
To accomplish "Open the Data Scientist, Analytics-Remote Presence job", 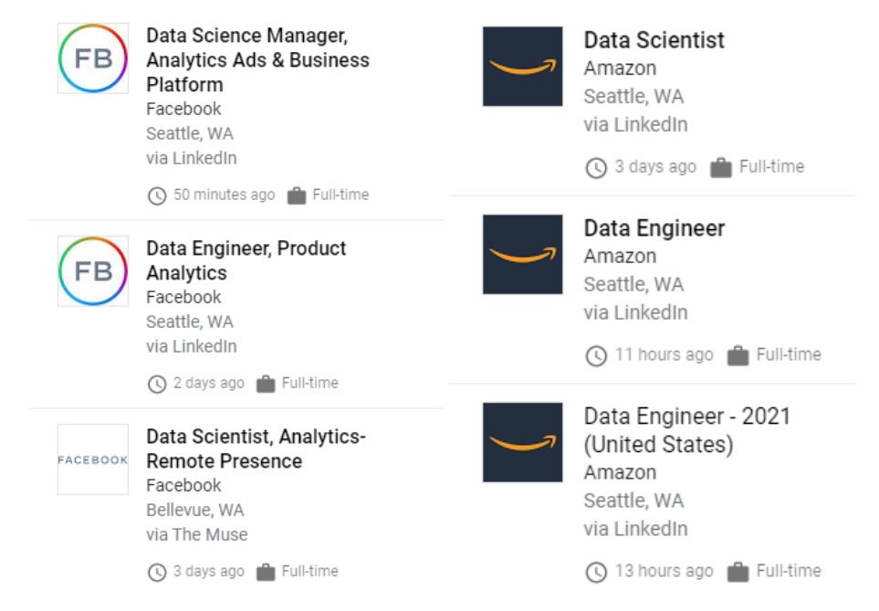I will pyautogui.click(x=256, y=448).
